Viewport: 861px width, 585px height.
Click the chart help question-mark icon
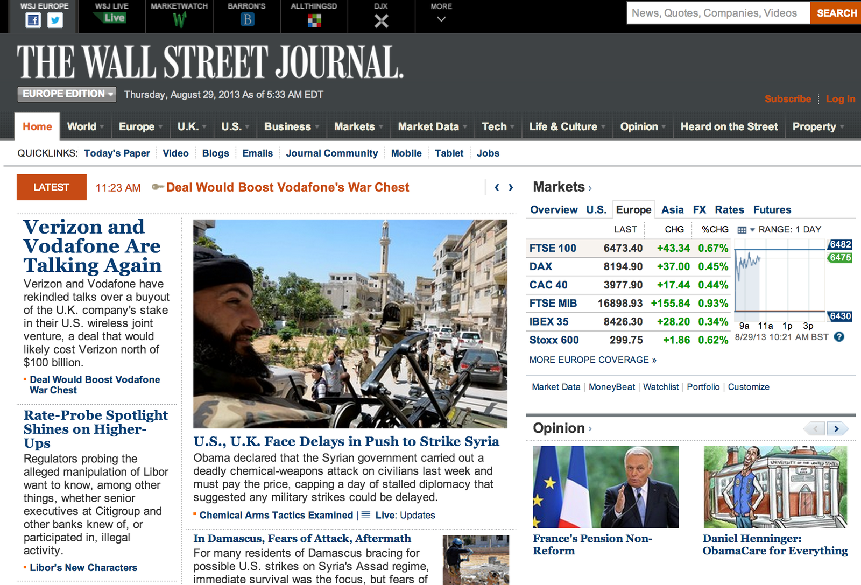point(839,337)
